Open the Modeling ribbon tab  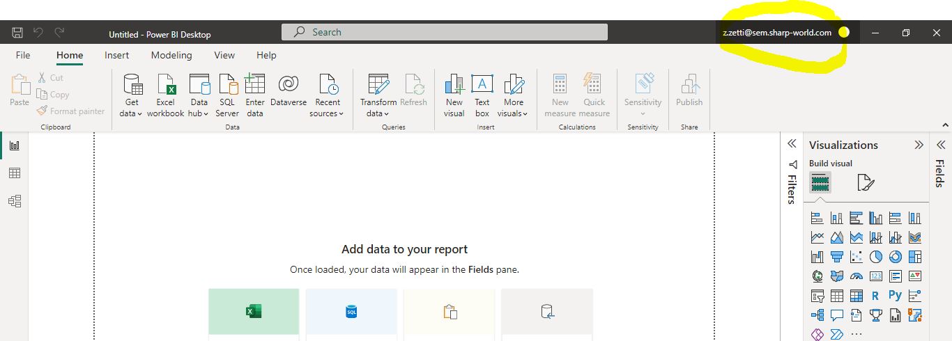click(171, 55)
